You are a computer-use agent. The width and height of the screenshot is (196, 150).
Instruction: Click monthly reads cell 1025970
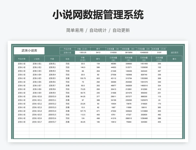pyautogui.click(x=144, y=100)
